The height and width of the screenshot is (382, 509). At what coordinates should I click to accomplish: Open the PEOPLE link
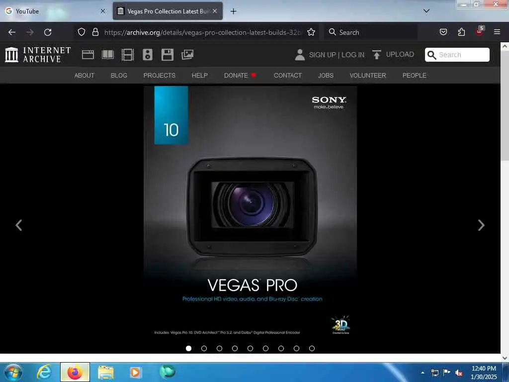coord(414,76)
